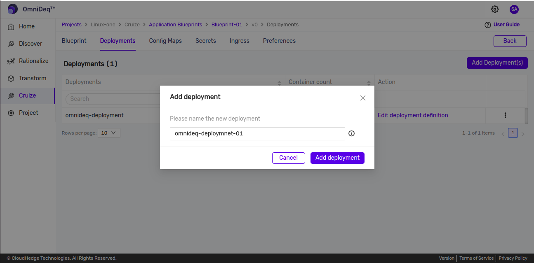Confirm with the Add deployment button

tap(337, 158)
